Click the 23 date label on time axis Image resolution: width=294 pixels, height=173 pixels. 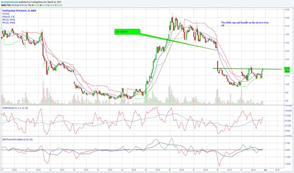(98, 170)
